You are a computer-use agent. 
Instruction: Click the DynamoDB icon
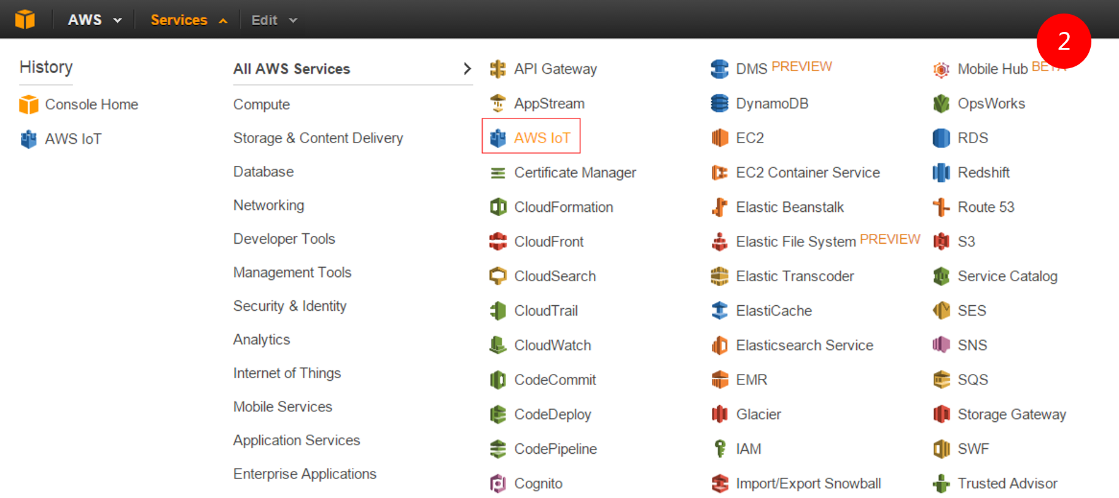click(x=720, y=103)
